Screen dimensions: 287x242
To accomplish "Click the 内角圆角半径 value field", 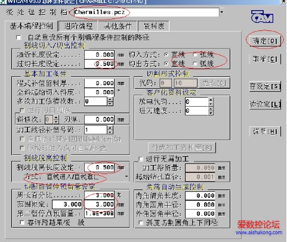I will (200, 204).
